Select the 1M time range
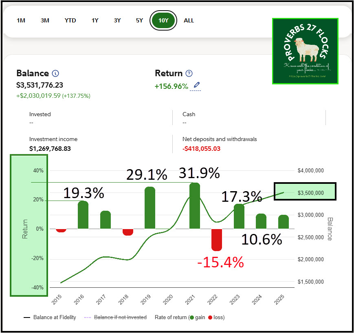 tap(21, 20)
